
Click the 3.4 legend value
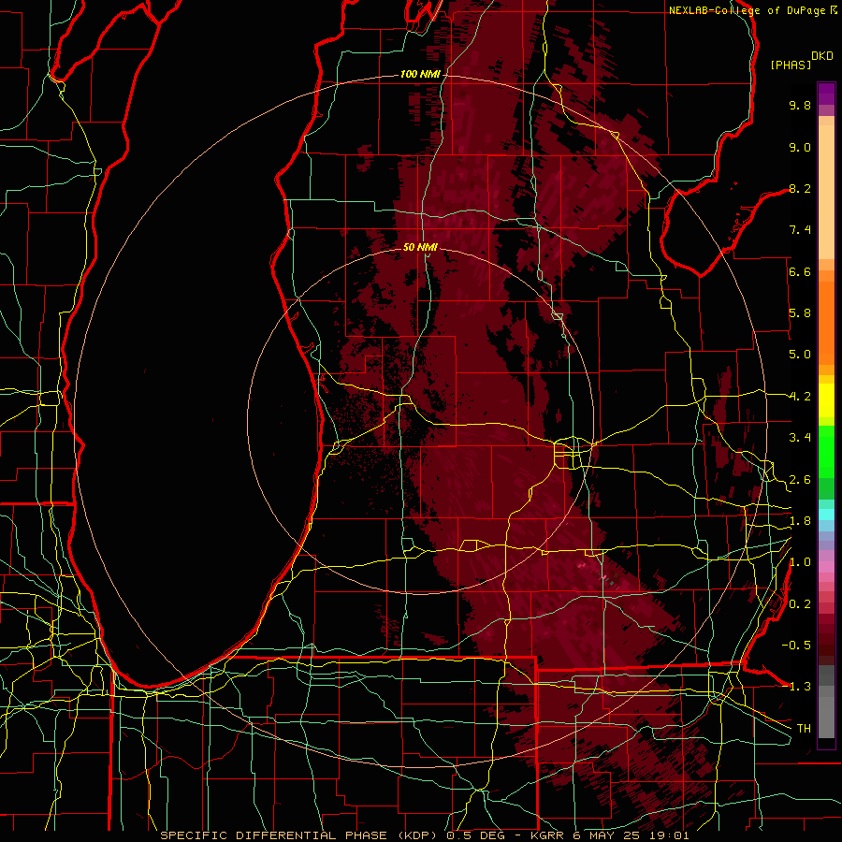[800, 438]
